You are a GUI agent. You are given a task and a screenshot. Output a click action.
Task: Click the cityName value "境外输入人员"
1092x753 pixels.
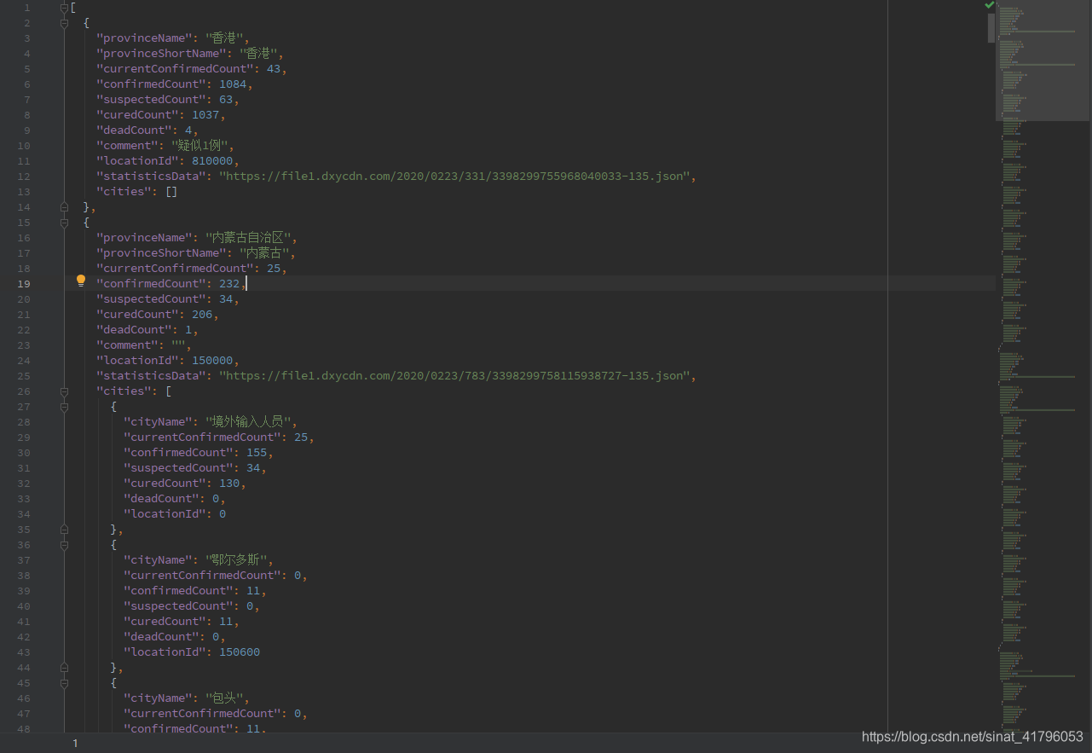[250, 422]
